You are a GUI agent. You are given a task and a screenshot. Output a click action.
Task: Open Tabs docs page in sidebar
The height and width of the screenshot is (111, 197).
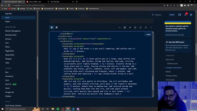pyautogui.click(x=7, y=63)
